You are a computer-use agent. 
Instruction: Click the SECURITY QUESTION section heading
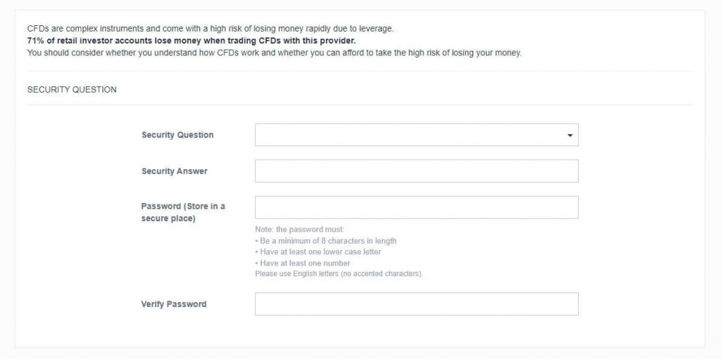[72, 90]
